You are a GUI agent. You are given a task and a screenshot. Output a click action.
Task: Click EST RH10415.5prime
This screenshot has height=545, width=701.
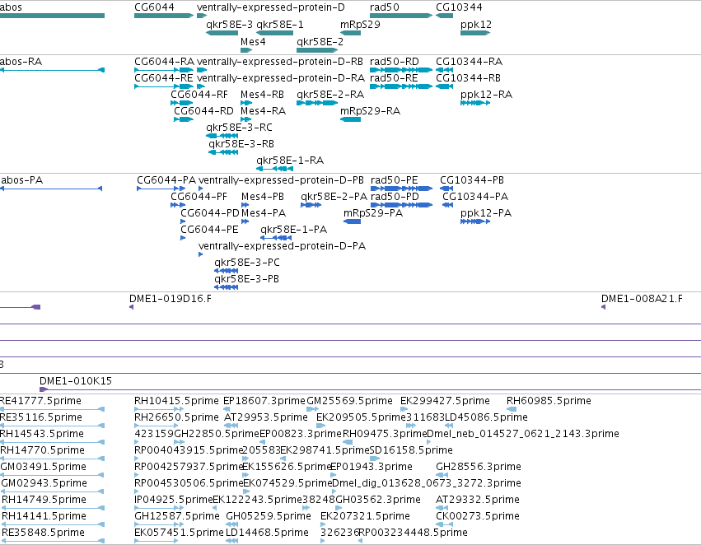159,409
